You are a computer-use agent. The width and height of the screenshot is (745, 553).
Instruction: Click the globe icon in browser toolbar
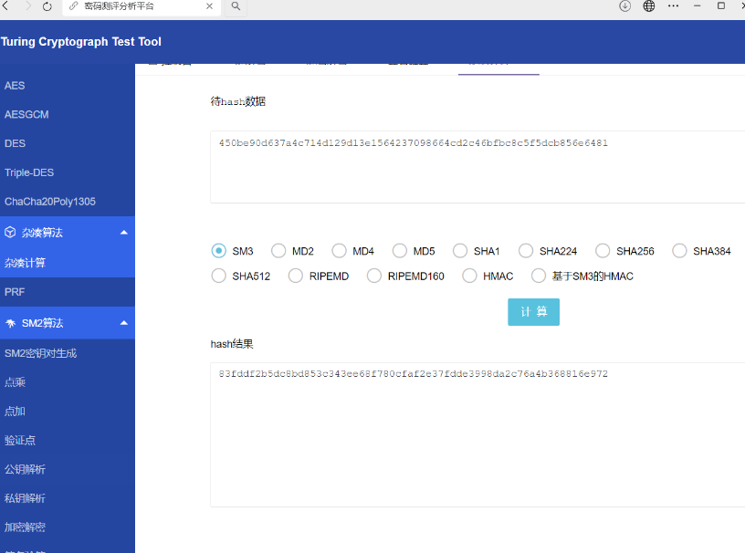click(649, 5)
